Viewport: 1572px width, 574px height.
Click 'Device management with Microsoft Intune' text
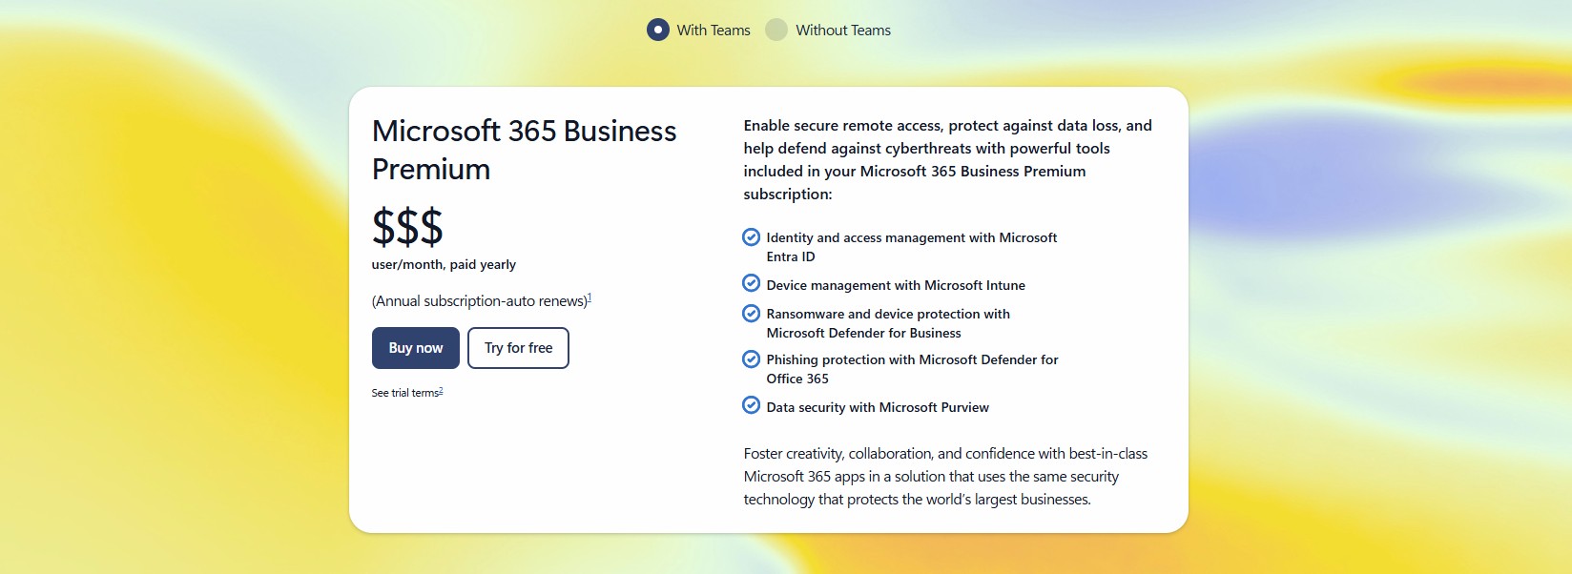click(896, 285)
